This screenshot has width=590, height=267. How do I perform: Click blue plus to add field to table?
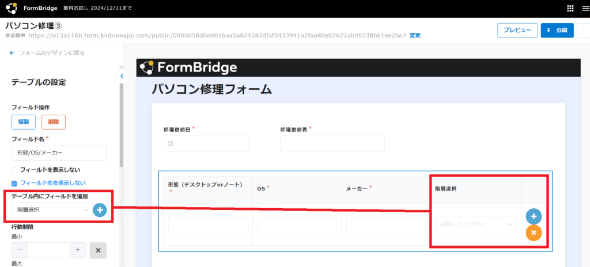100,210
